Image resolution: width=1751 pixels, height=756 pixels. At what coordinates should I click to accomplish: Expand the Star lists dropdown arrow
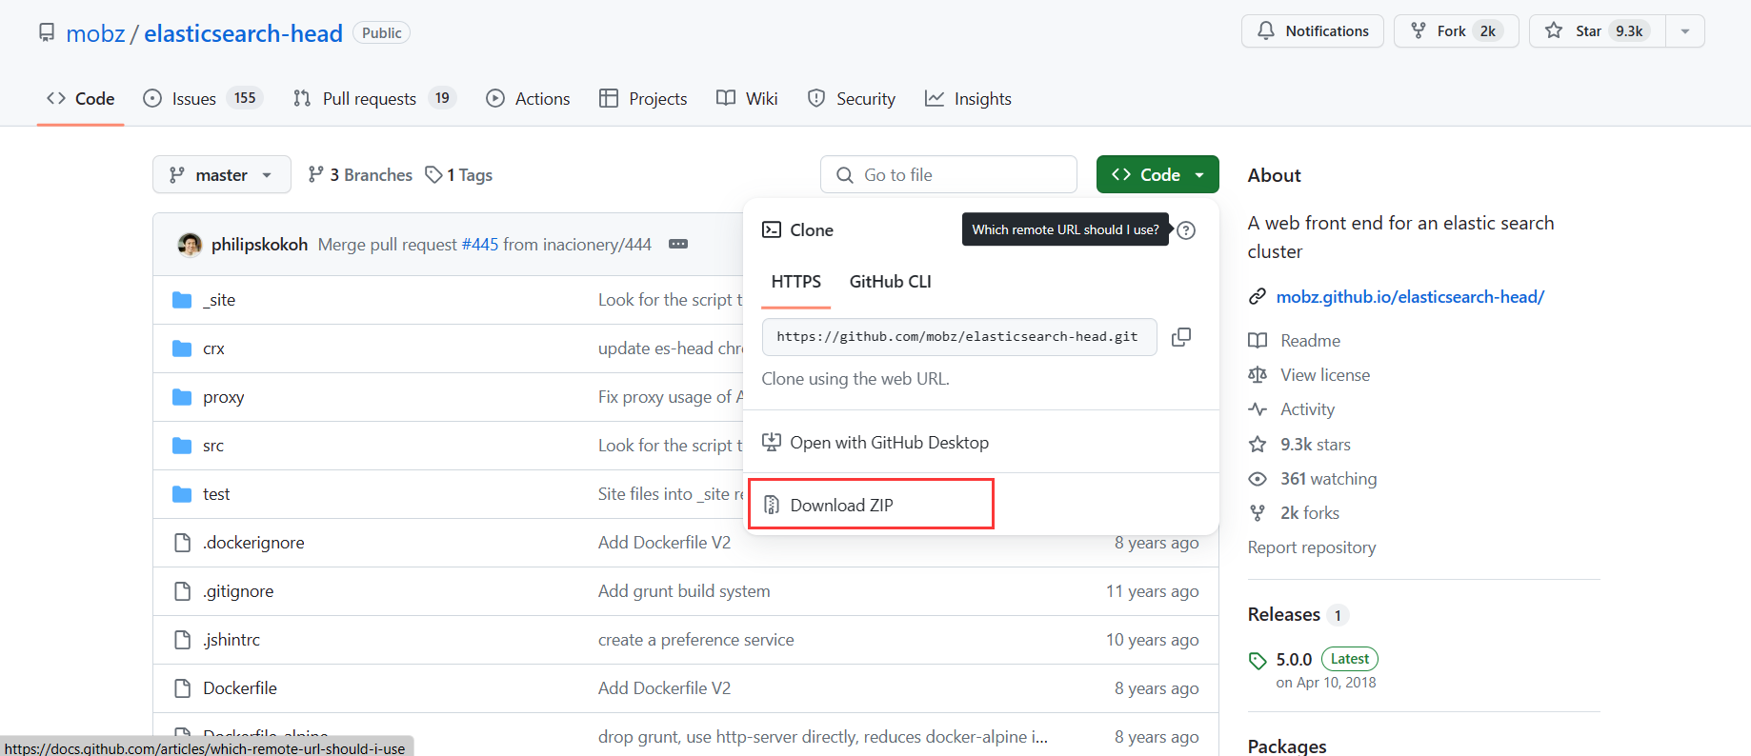click(1685, 31)
